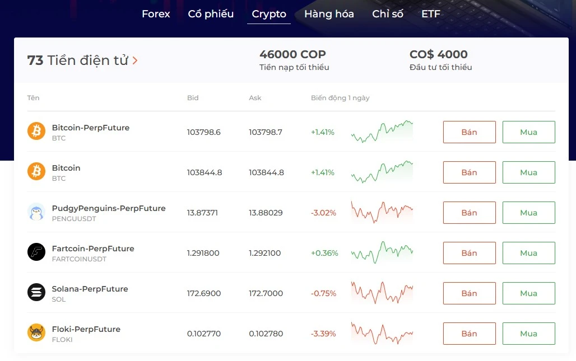576x361 pixels.
Task: Expand the 73 Tiền điện tử arrow
Action: coord(135,60)
